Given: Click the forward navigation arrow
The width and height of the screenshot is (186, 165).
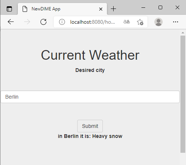Looking at the screenshot, I should [27, 22].
